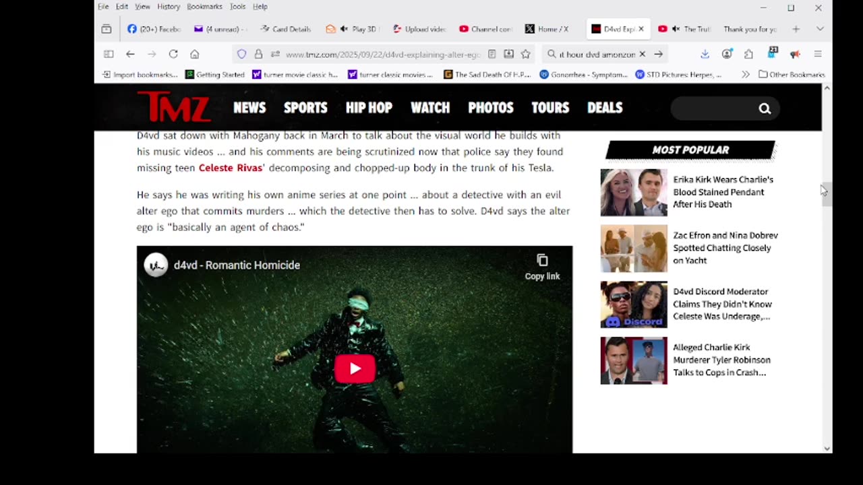Go back to the previous page
The width and height of the screenshot is (863, 485).
130,54
